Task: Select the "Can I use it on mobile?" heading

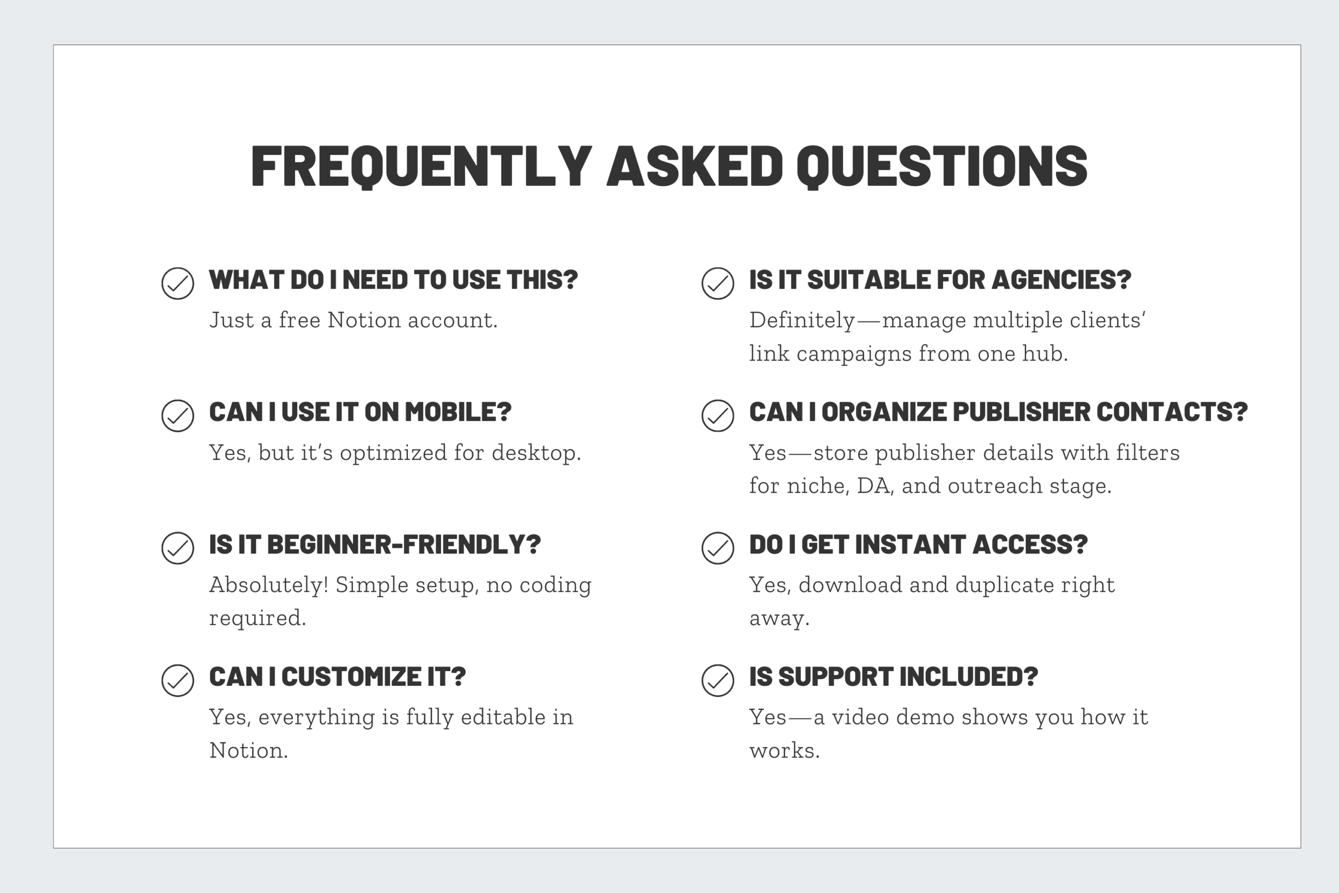Action: 360,412
